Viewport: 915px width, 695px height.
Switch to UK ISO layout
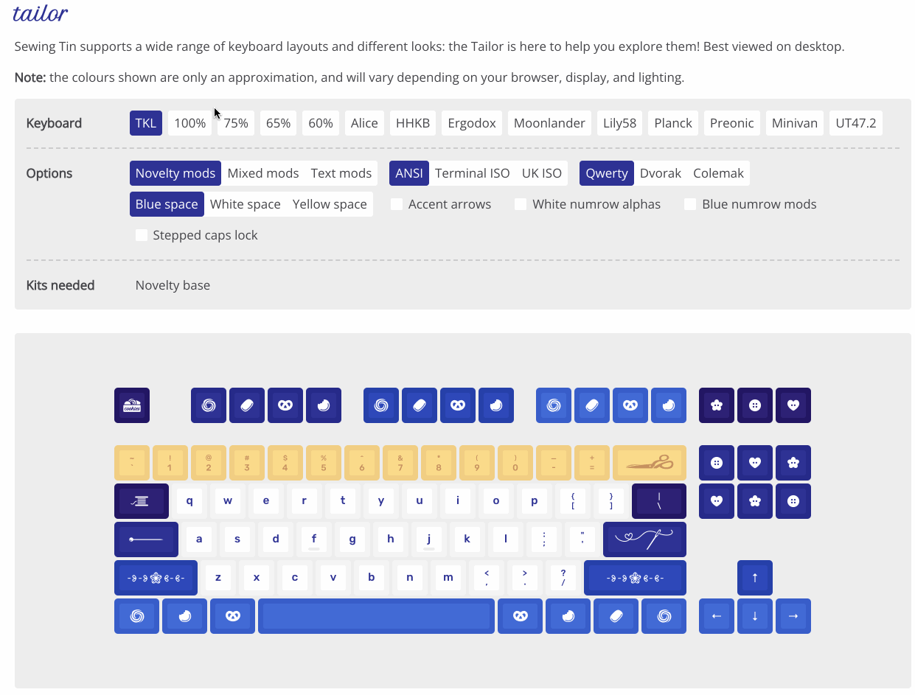(541, 173)
